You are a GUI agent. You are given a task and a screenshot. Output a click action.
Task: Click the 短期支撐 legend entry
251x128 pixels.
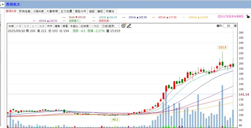click(x=102, y=21)
